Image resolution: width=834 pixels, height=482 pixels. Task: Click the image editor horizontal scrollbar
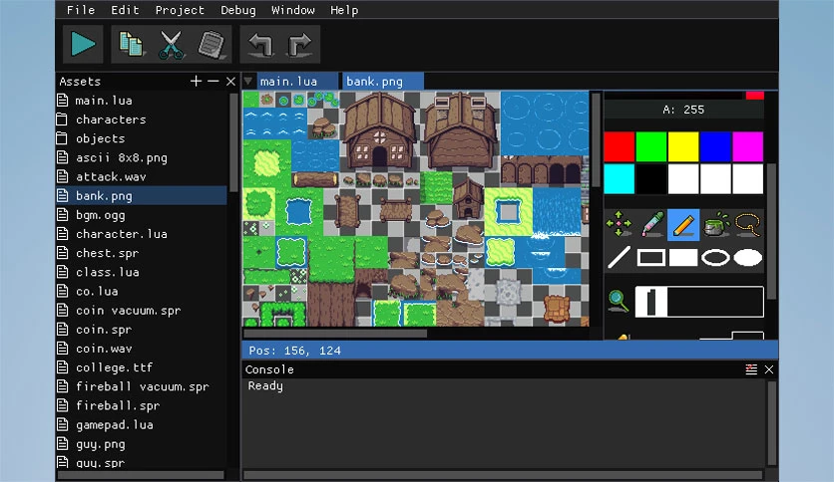tap(335, 334)
